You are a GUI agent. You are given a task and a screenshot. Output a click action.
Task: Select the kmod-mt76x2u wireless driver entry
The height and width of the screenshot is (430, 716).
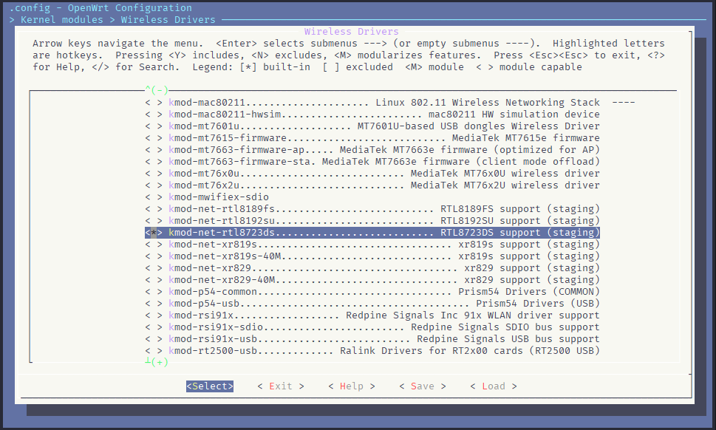(372, 185)
